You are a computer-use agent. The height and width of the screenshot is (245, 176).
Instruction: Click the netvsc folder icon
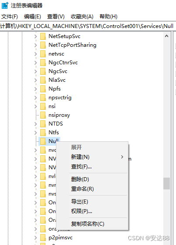[x=43, y=54]
